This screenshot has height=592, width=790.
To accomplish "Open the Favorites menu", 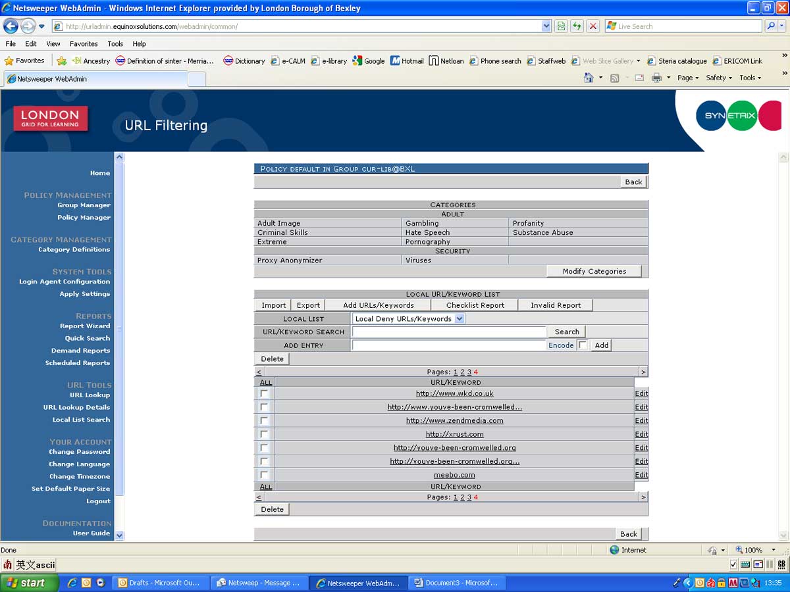I will click(84, 43).
